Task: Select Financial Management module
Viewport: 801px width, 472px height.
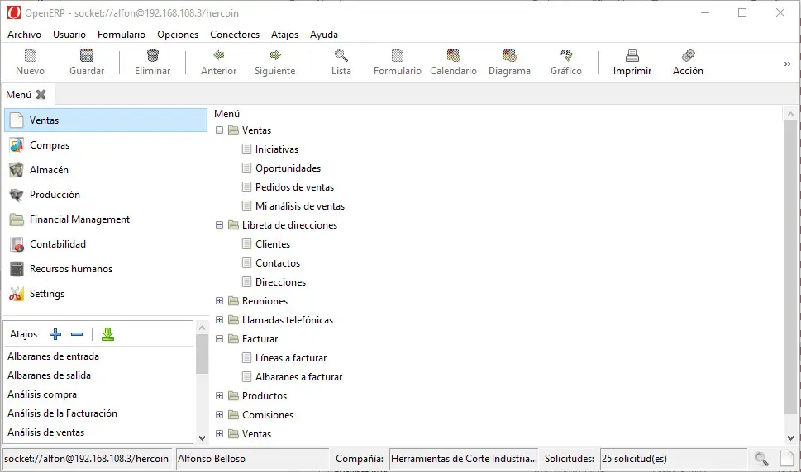Action: pyautogui.click(x=106, y=219)
